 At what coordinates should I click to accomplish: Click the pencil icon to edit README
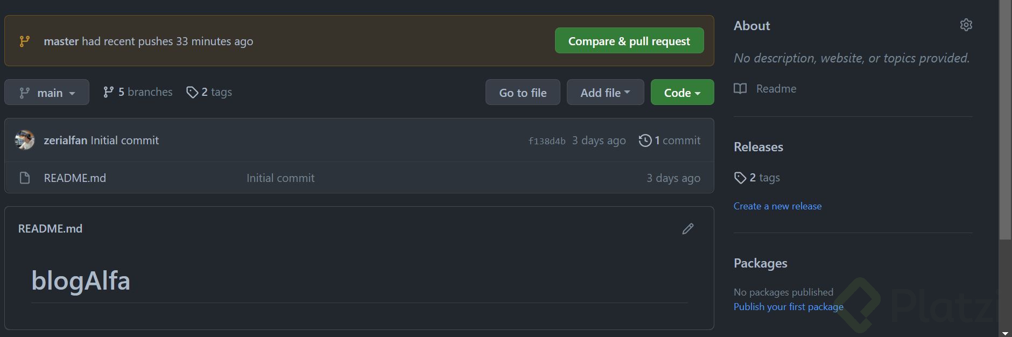[x=687, y=229]
